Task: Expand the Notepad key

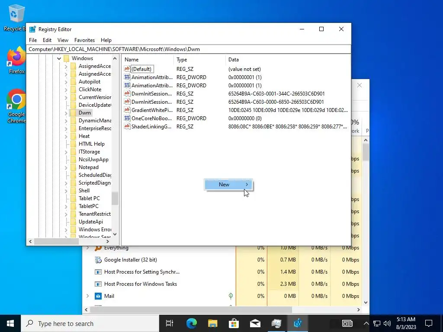Action: click(66, 167)
